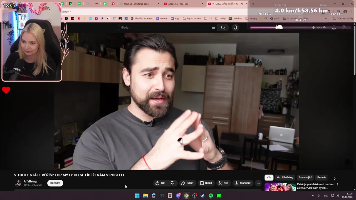Open YouTube notifications bell
This screenshot has width=356, height=200.
(x=334, y=27)
